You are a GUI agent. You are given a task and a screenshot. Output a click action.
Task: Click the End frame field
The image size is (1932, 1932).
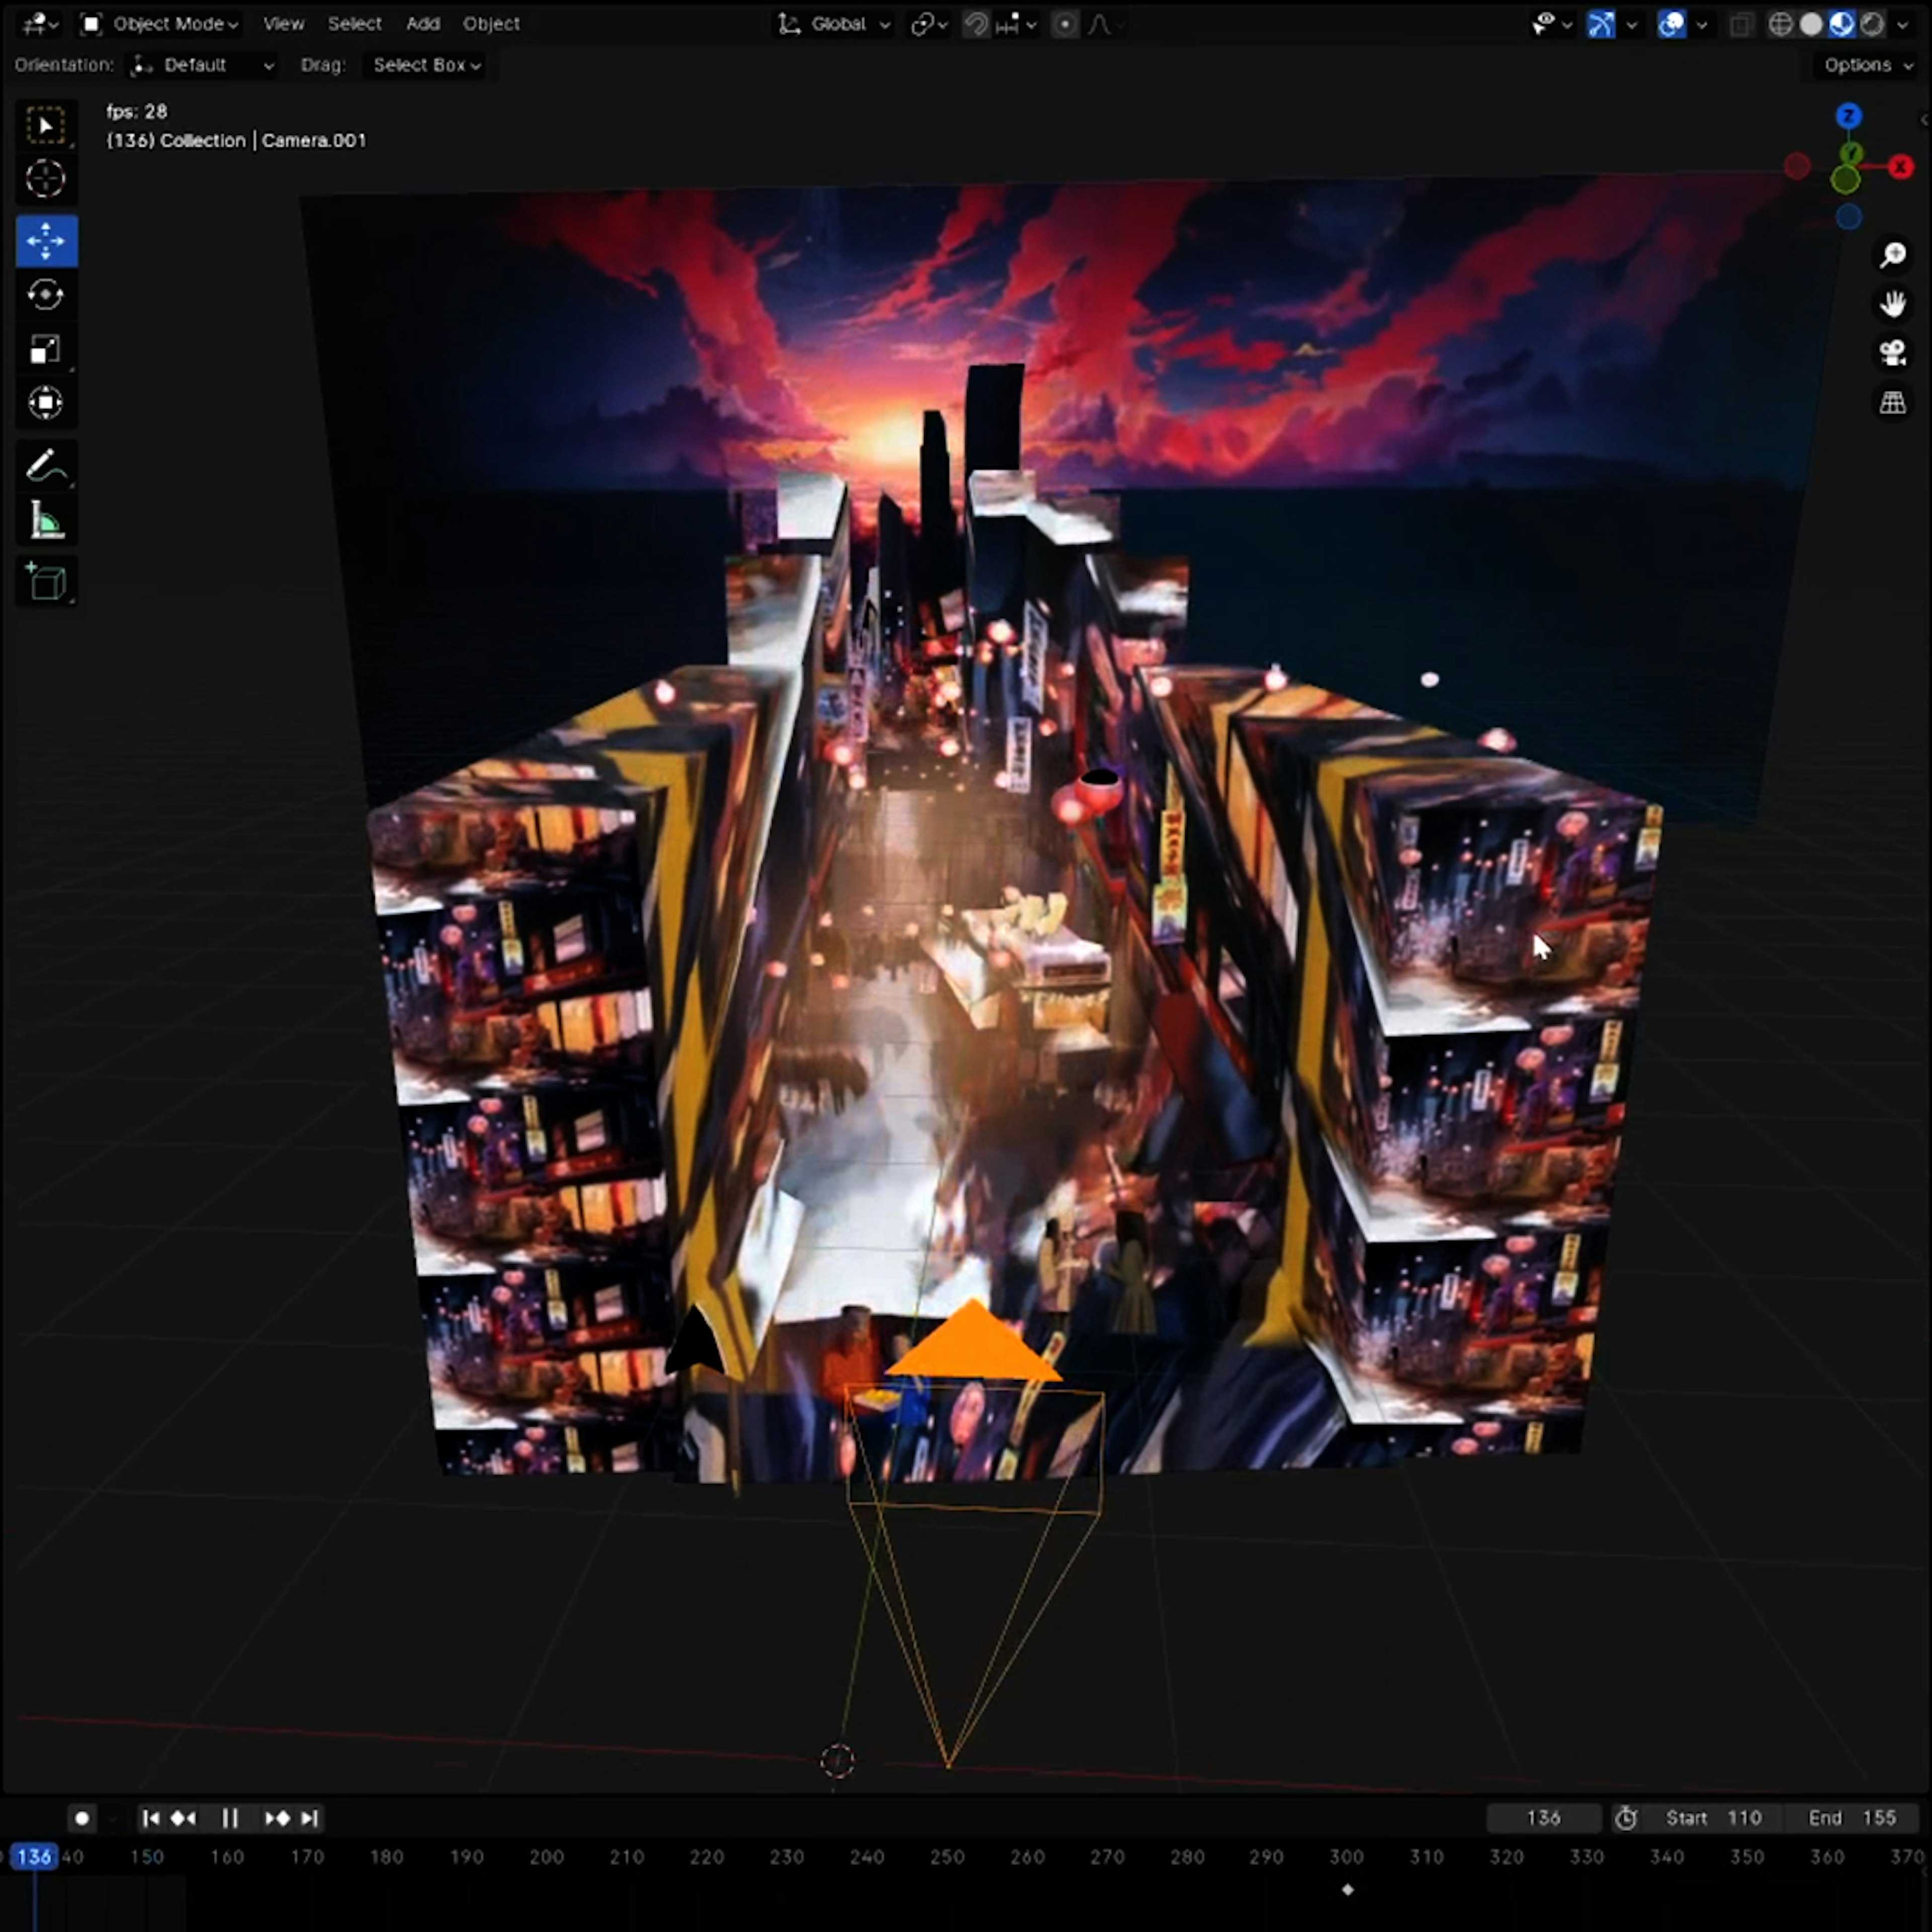click(x=1853, y=1818)
